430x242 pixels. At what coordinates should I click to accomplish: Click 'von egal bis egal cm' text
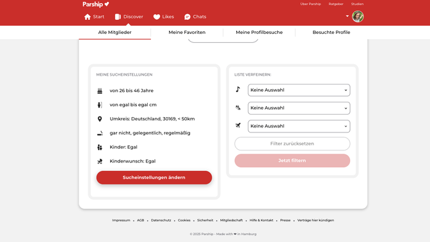133,105
